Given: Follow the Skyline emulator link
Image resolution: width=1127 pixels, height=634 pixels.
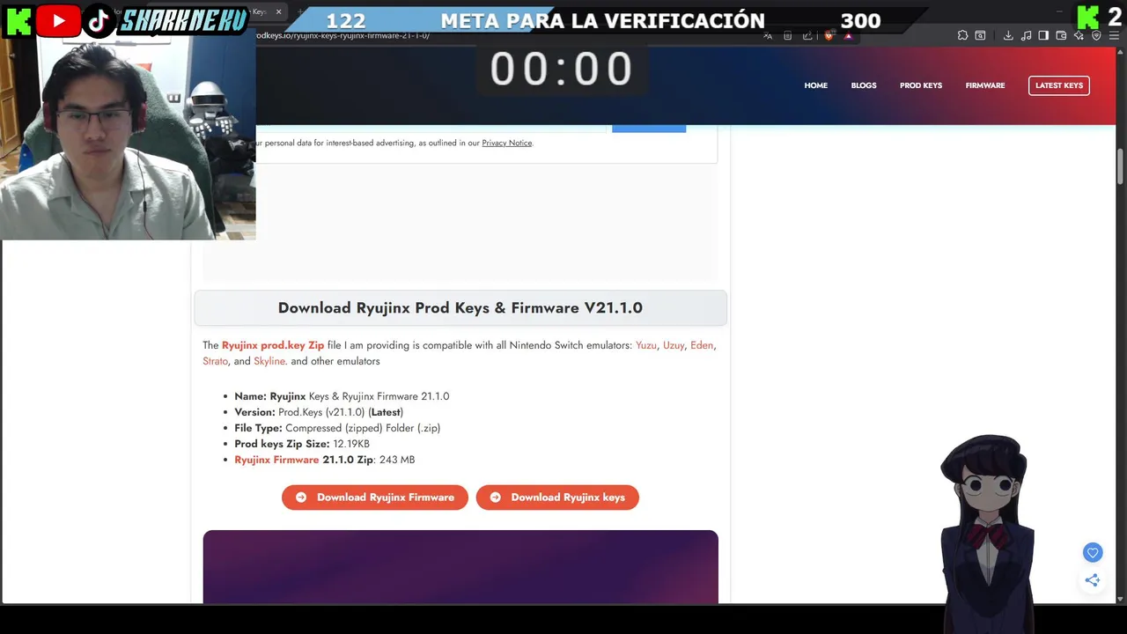Looking at the screenshot, I should [x=269, y=361].
